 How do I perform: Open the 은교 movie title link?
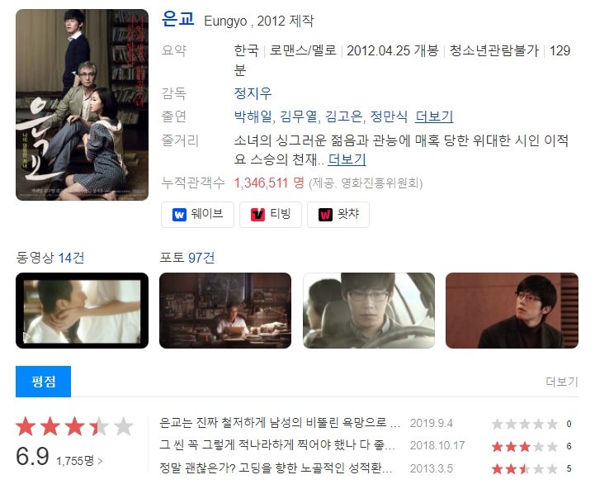[x=178, y=19]
